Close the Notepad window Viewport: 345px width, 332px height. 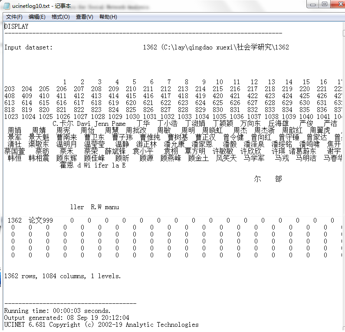[339, 4]
